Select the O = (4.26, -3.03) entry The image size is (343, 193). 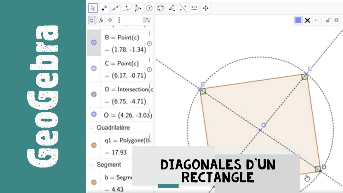point(128,115)
